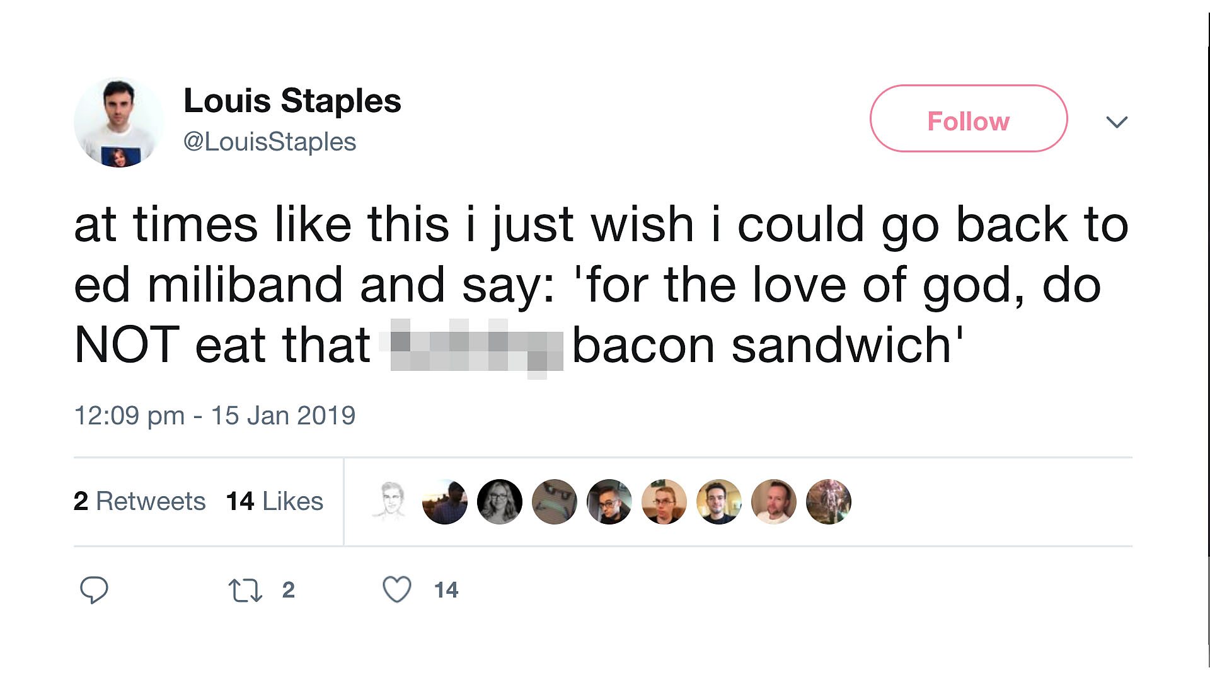Follow Louis Staples

(x=968, y=120)
